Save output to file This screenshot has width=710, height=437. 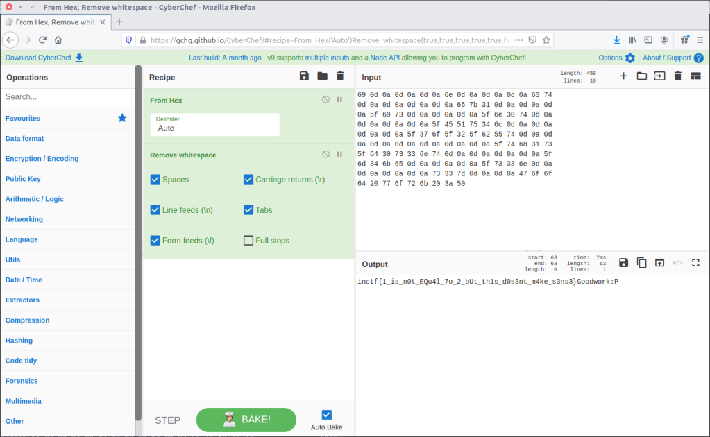coord(623,263)
